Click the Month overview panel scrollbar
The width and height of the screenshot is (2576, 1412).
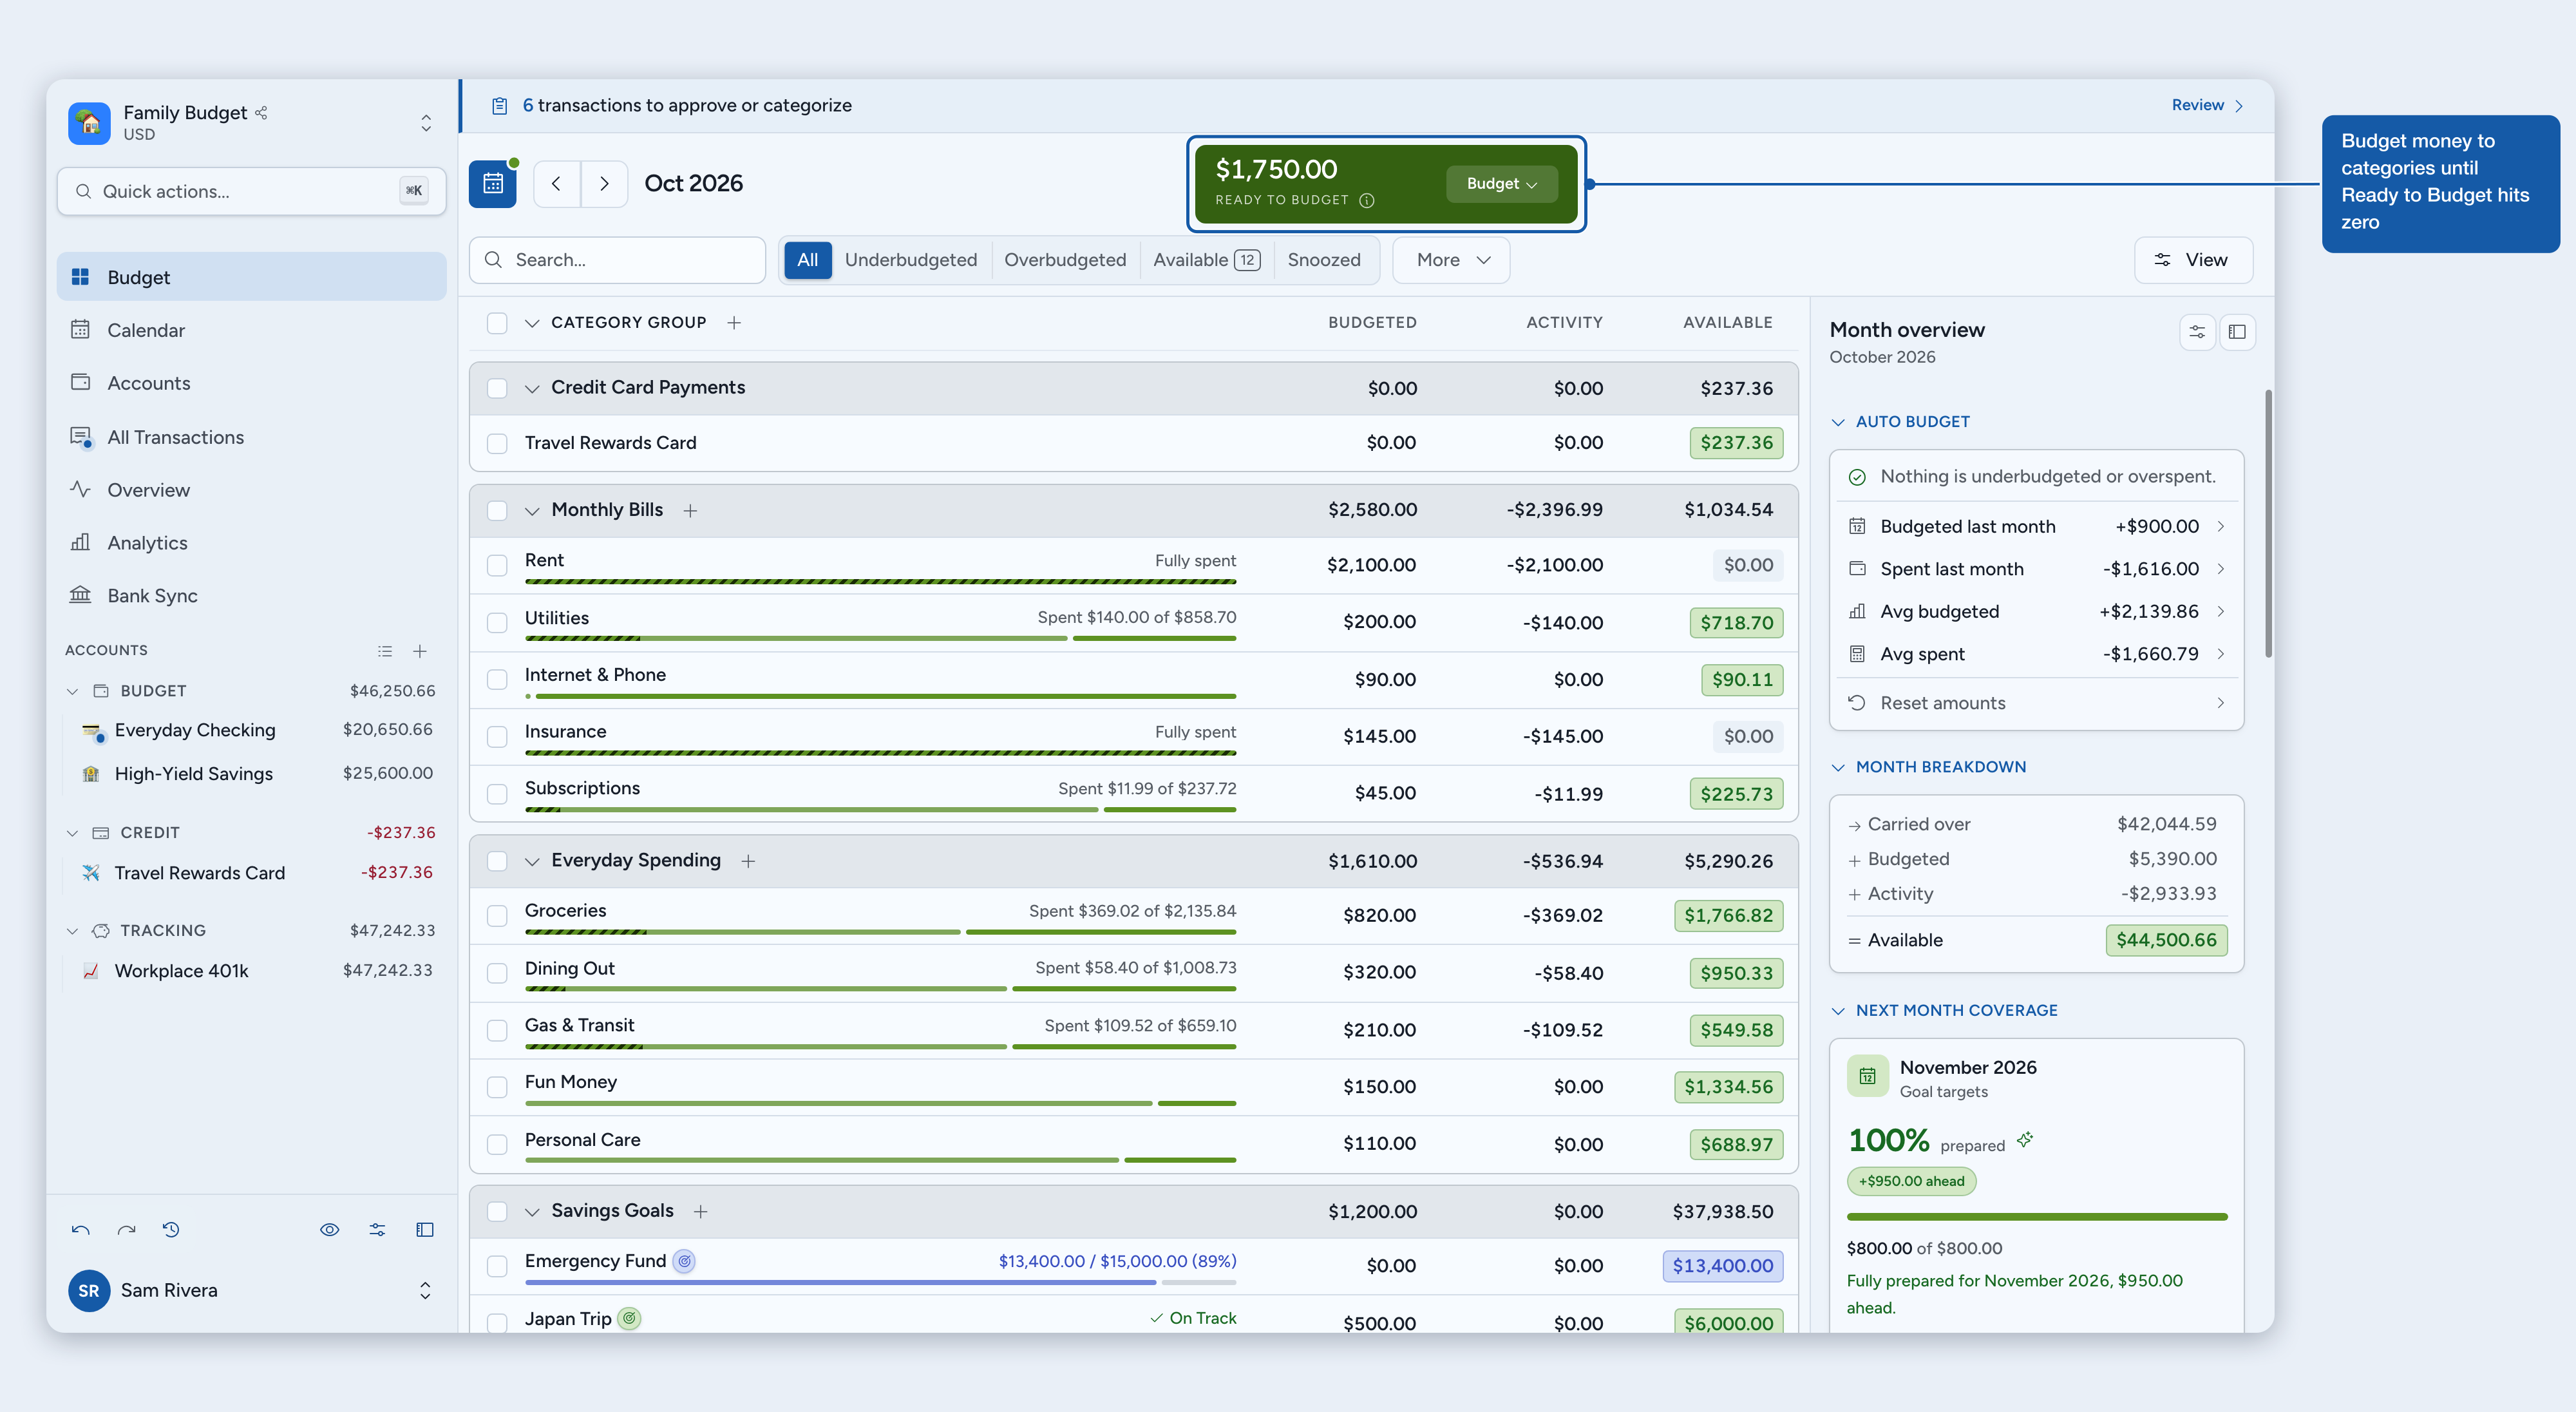(2268, 524)
